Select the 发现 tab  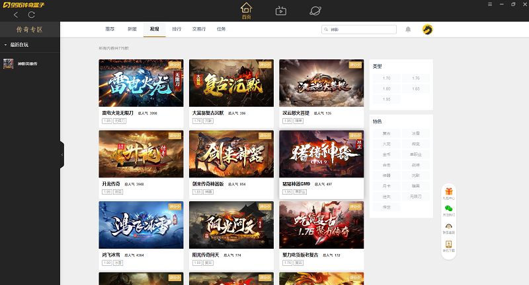154,29
